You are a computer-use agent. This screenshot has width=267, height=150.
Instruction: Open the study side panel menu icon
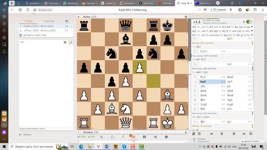[67, 21]
